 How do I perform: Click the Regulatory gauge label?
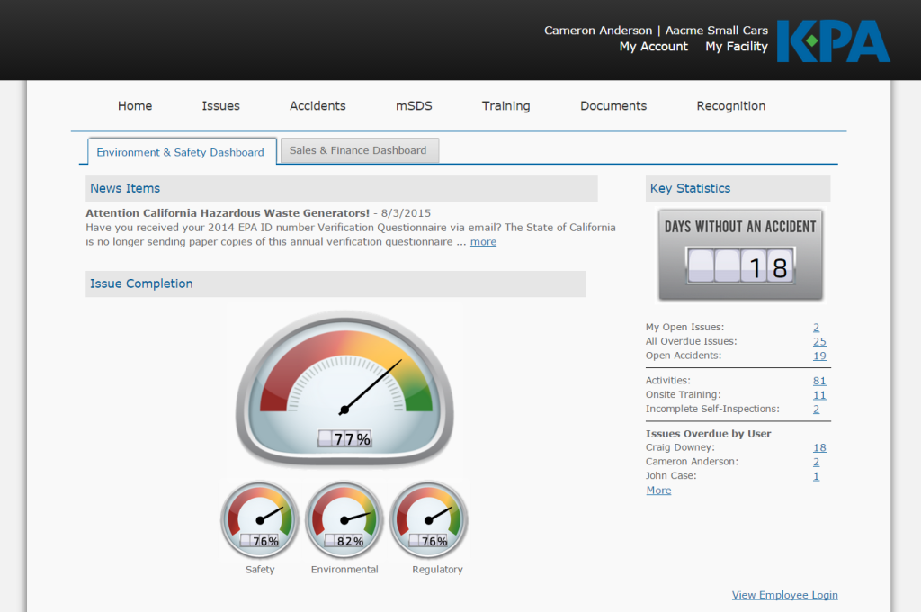[x=438, y=570]
